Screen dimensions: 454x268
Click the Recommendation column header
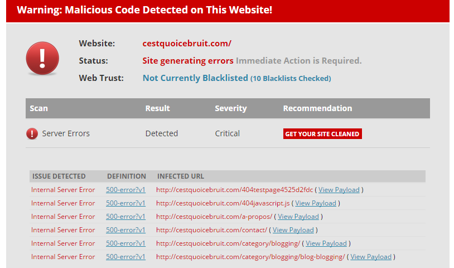pos(317,108)
